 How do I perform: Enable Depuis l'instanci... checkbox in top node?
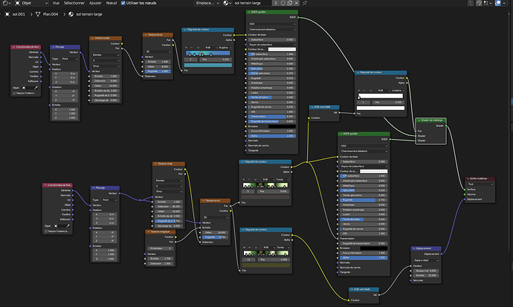[x=14, y=93]
